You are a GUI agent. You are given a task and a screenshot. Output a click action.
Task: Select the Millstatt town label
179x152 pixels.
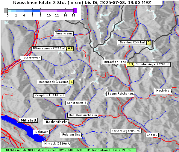coord(28,120)
